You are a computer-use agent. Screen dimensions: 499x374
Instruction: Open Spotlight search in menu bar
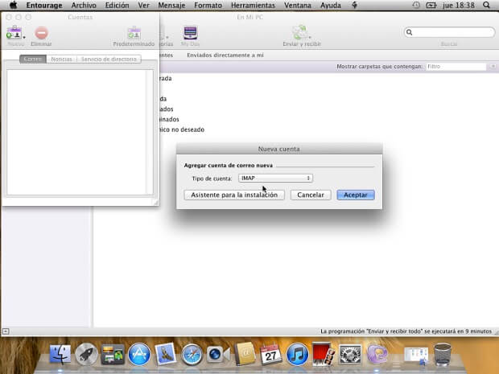tap(486, 5)
